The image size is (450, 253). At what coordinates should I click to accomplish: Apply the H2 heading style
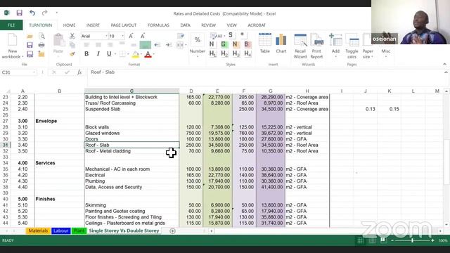pos(224,53)
